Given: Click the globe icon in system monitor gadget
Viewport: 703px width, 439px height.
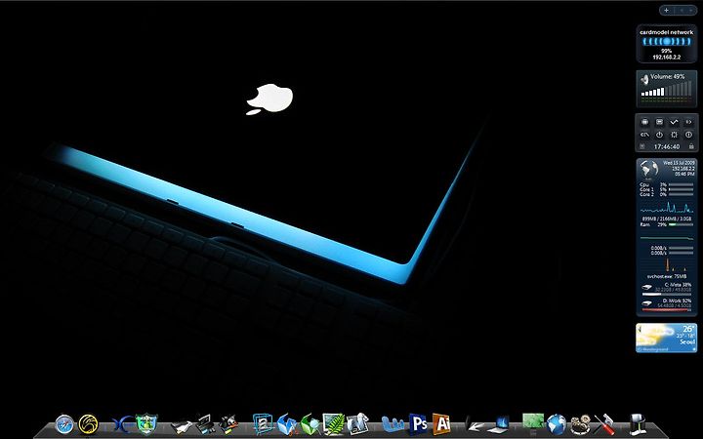Looking at the screenshot, I should pyautogui.click(x=648, y=169).
